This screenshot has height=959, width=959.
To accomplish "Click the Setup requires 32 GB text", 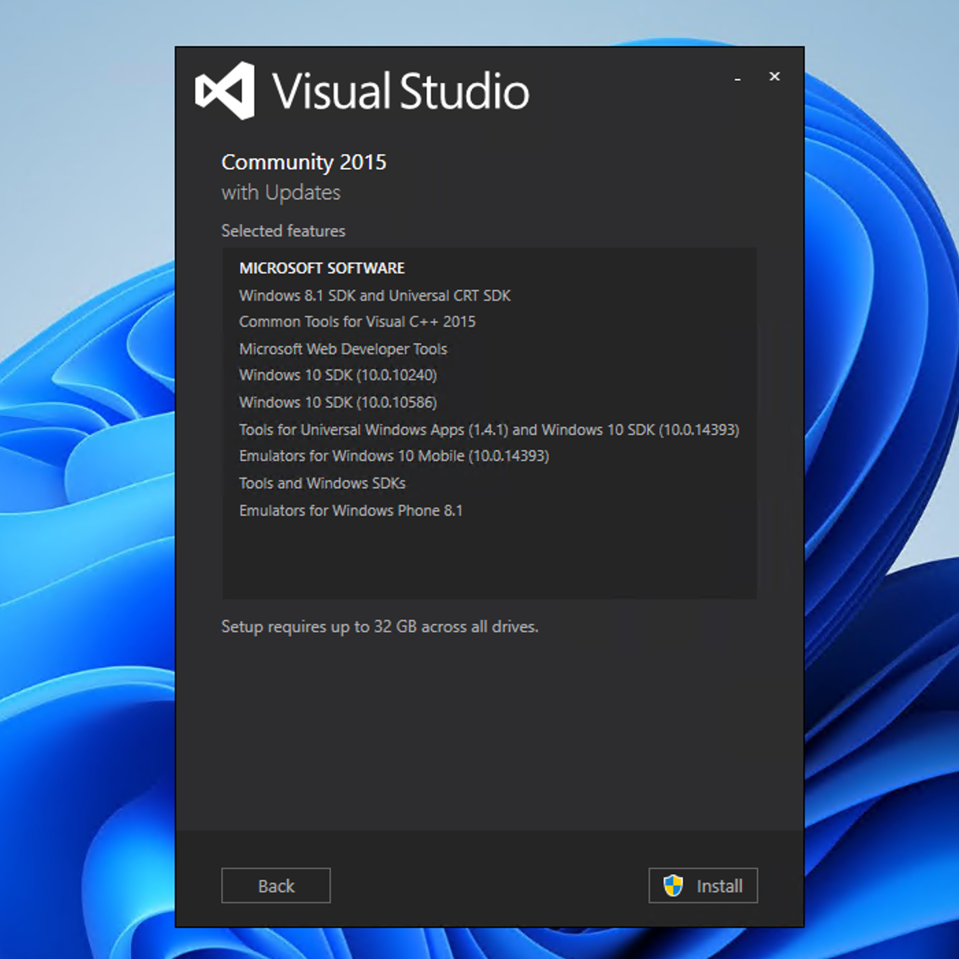I will click(x=379, y=627).
